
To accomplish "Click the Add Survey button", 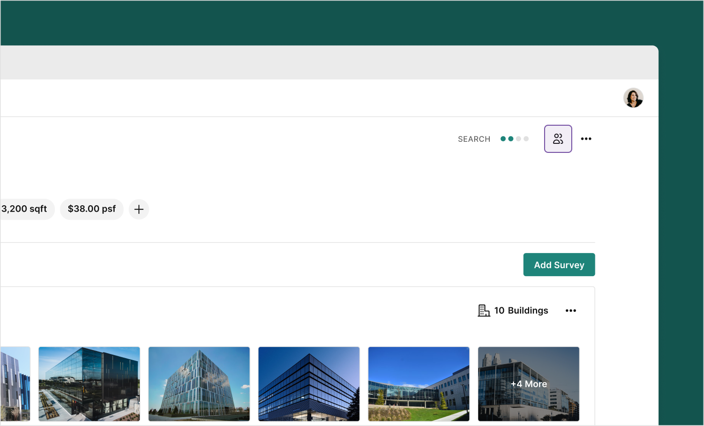I will [559, 265].
